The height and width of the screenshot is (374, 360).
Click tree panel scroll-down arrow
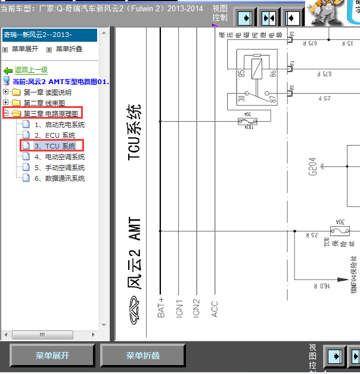coord(104,324)
